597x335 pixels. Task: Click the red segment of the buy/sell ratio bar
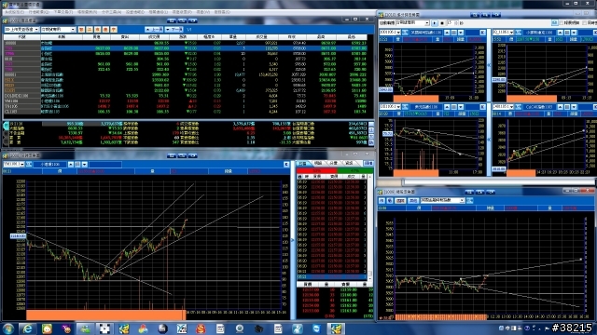pyautogui.click(x=317, y=171)
